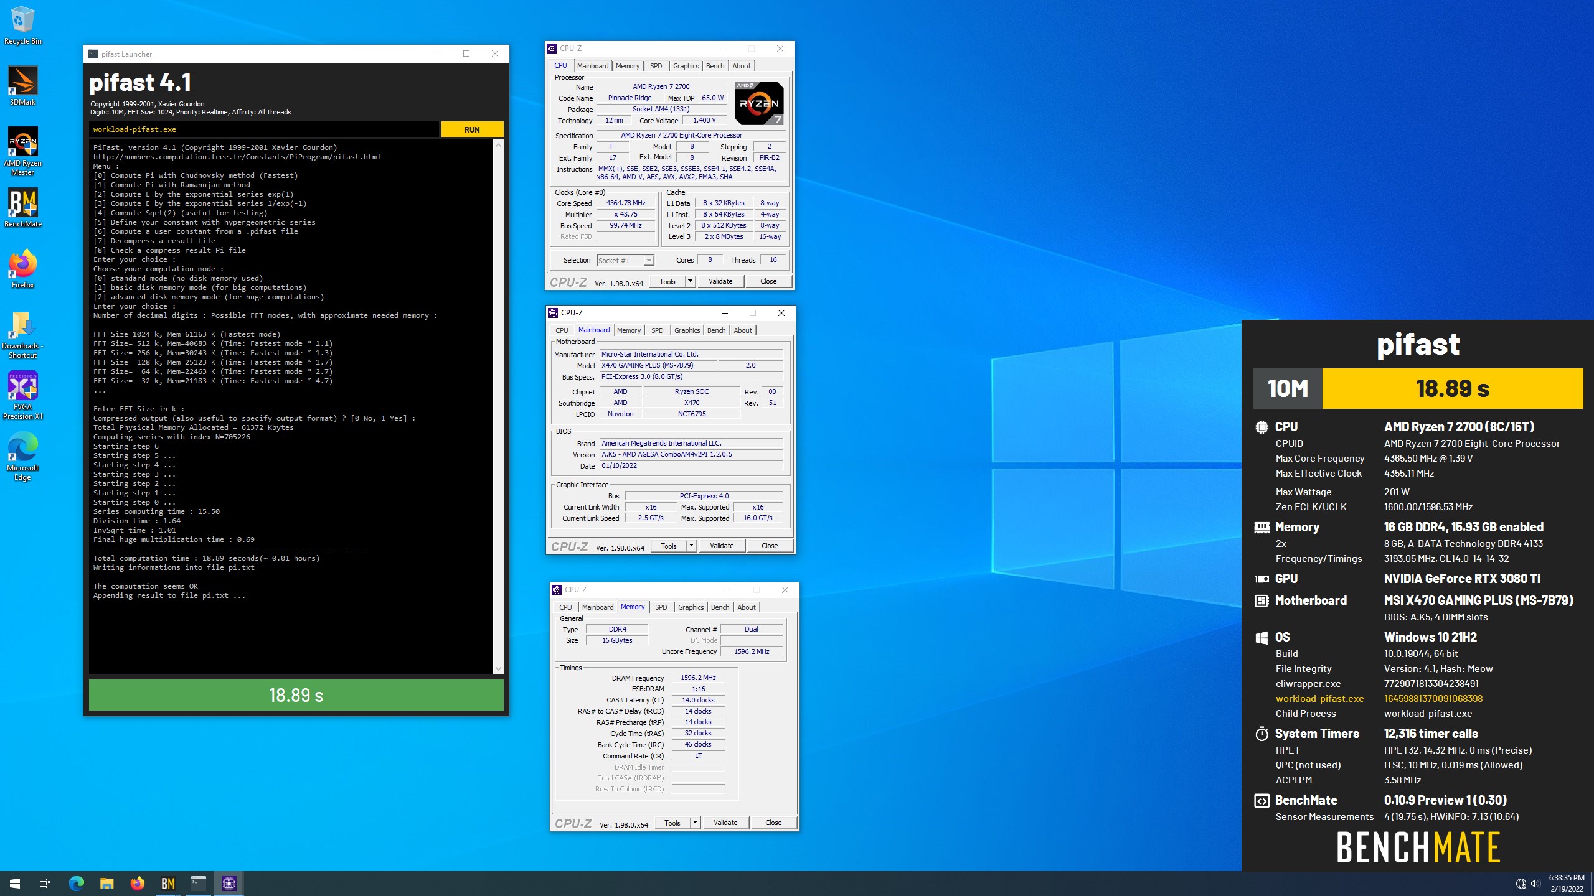Click Validate in the bottom CPU-Z window
Image resolution: width=1594 pixels, height=896 pixels.
click(x=725, y=823)
